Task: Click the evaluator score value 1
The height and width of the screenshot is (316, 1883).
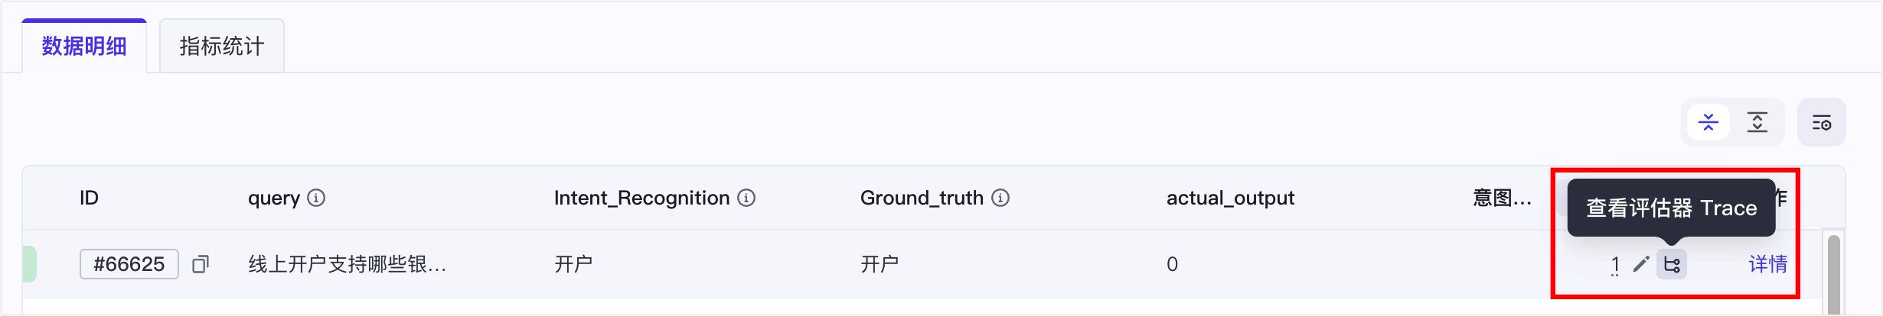Action: pos(1614,264)
